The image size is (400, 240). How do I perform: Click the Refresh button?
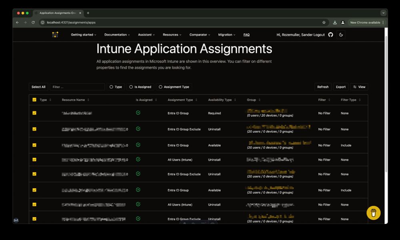pyautogui.click(x=323, y=87)
